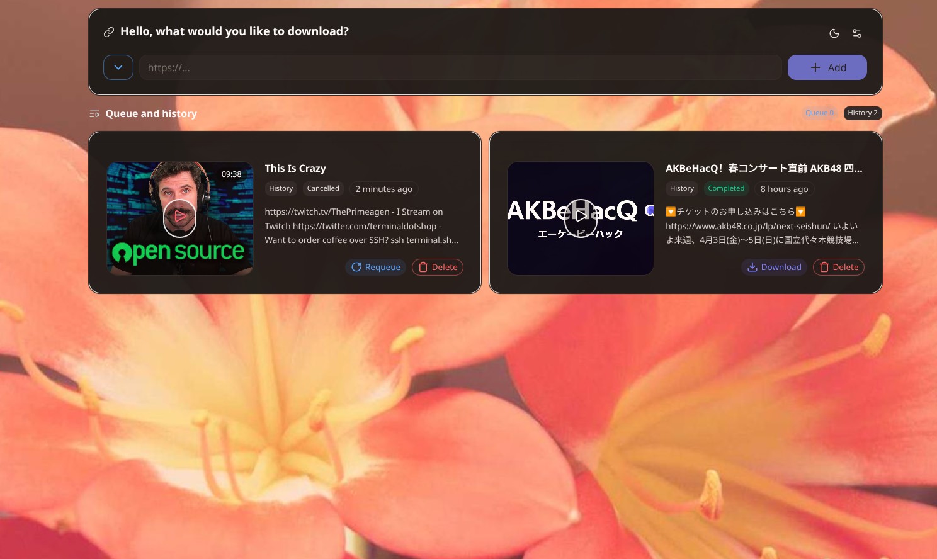This screenshot has height=559, width=937.
Task: Click the Queue and history heading
Action: (x=151, y=114)
